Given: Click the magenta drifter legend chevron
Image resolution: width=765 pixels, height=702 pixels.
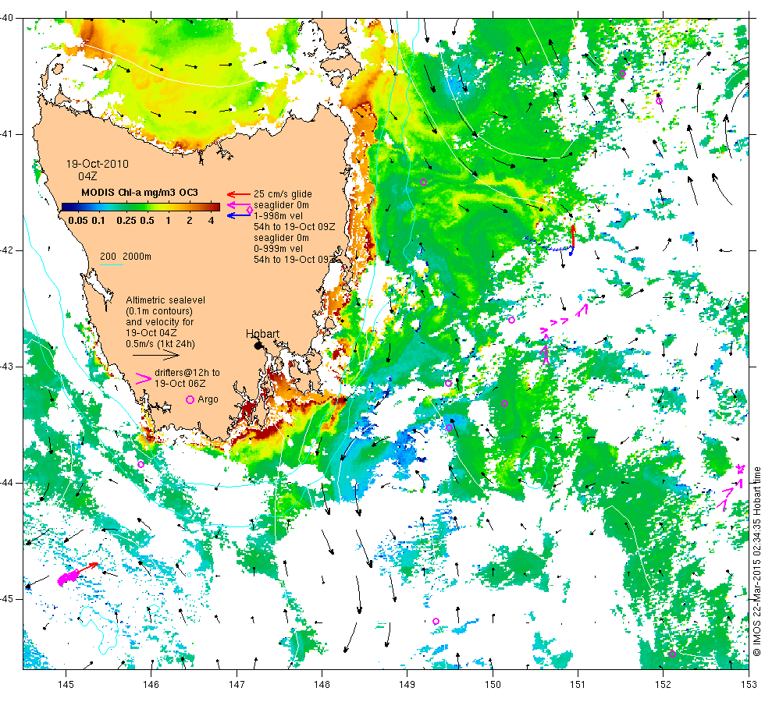Looking at the screenshot, I should (143, 379).
